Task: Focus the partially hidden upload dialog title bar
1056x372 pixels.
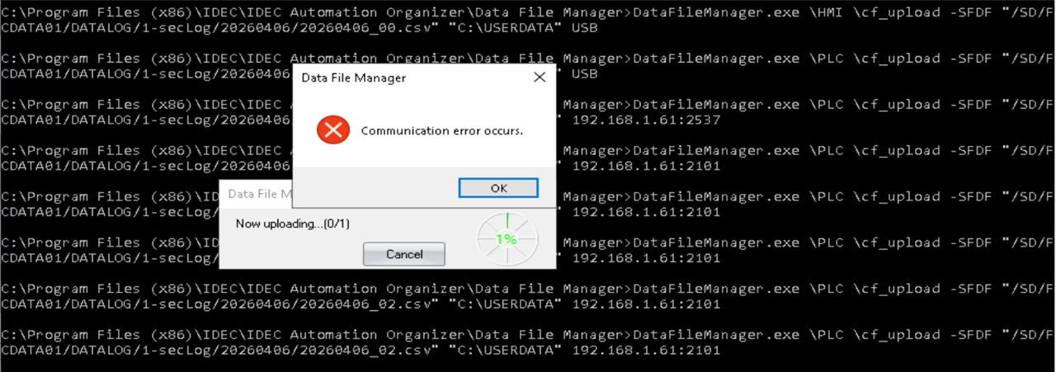Action: pyautogui.click(x=257, y=194)
